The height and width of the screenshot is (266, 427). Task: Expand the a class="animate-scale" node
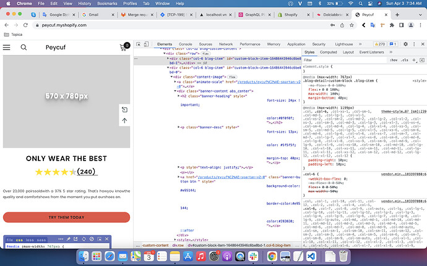click(175, 82)
